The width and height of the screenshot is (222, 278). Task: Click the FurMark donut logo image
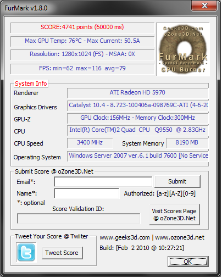(x=183, y=49)
